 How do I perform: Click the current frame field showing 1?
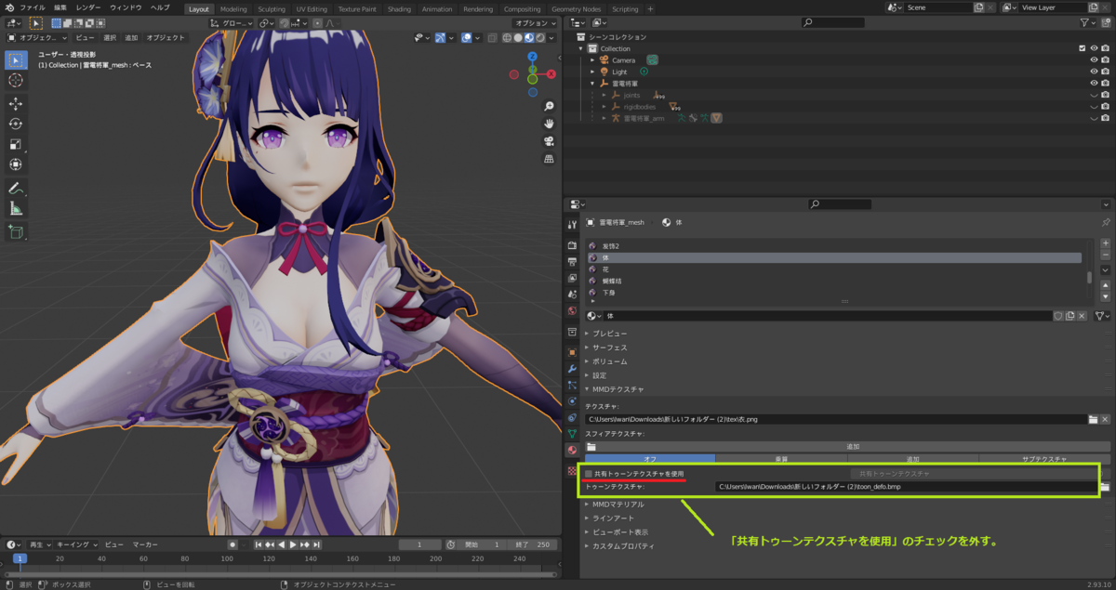pos(420,544)
